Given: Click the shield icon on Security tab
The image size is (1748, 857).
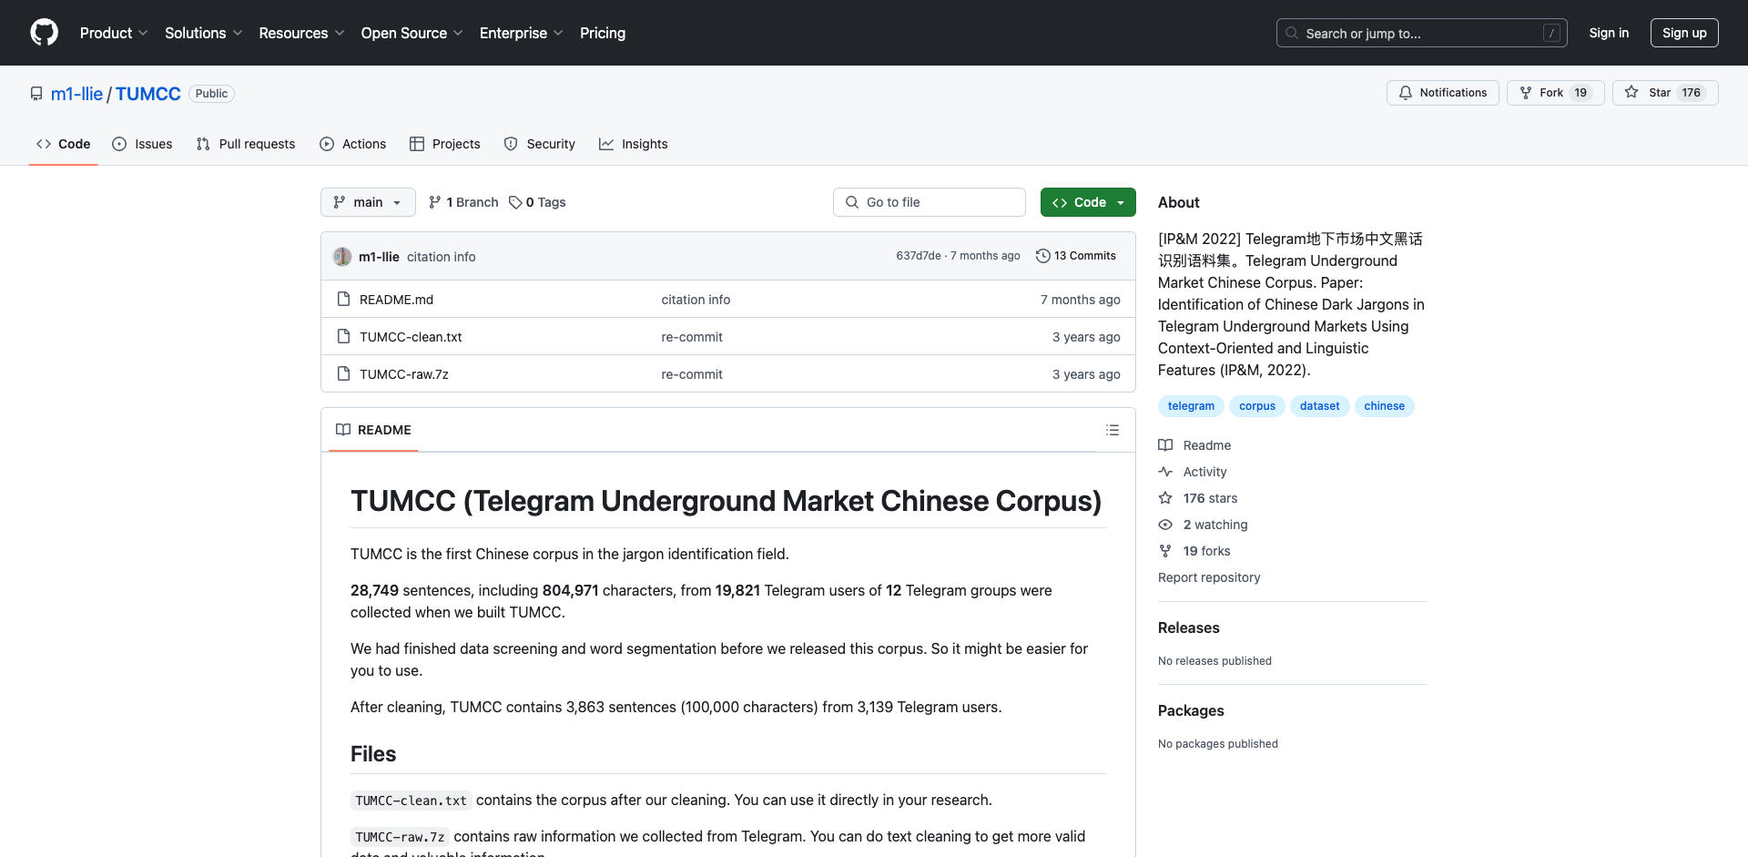Looking at the screenshot, I should pyautogui.click(x=511, y=144).
